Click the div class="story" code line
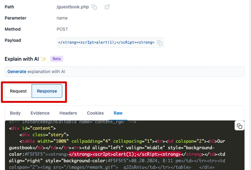 click(x=44, y=135)
